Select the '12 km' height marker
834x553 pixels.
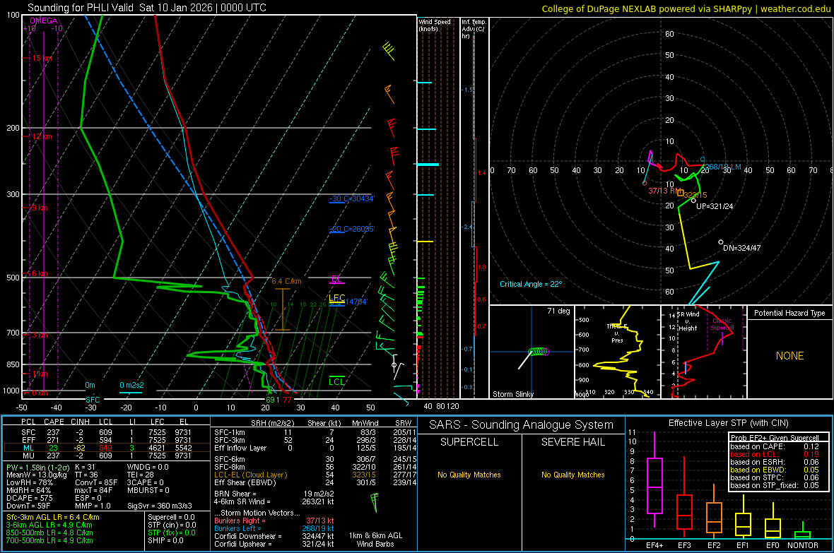point(42,136)
